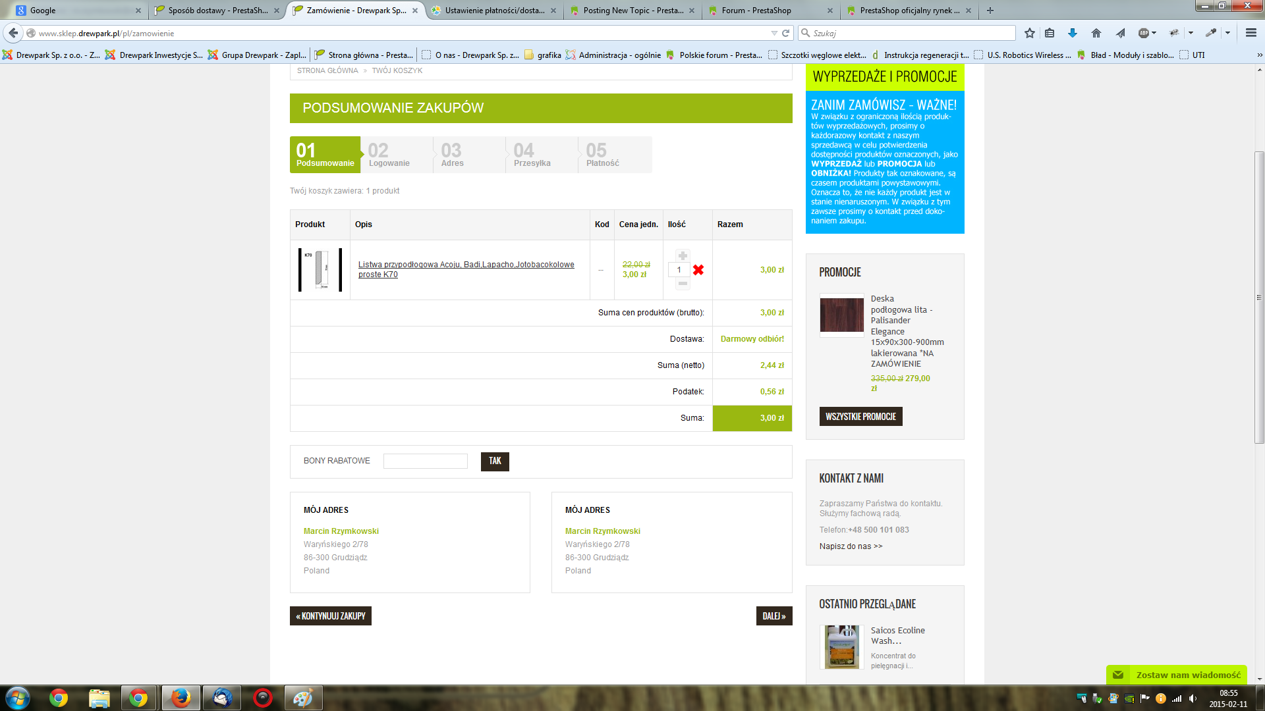Expand the eyedropper tool dropdown arrow
1265x711 pixels.
1227,33
